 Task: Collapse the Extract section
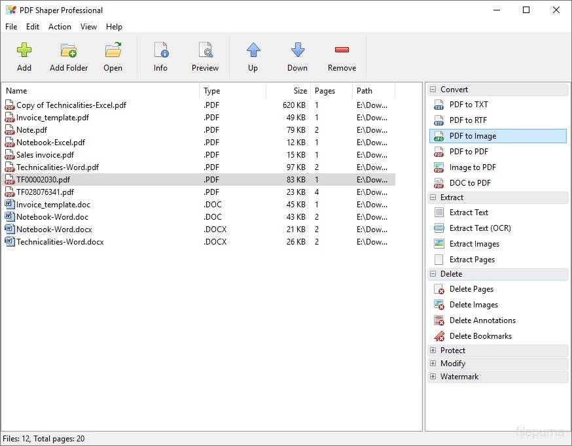433,197
